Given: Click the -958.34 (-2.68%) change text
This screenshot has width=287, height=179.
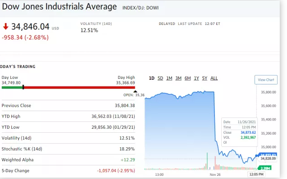Looking at the screenshot, I should coord(25,38).
